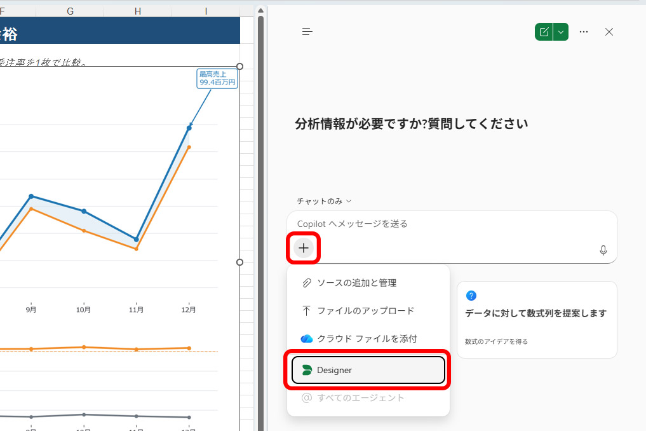
Task: Click the 数式のアイデアを得る caption text
Action: tap(496, 341)
